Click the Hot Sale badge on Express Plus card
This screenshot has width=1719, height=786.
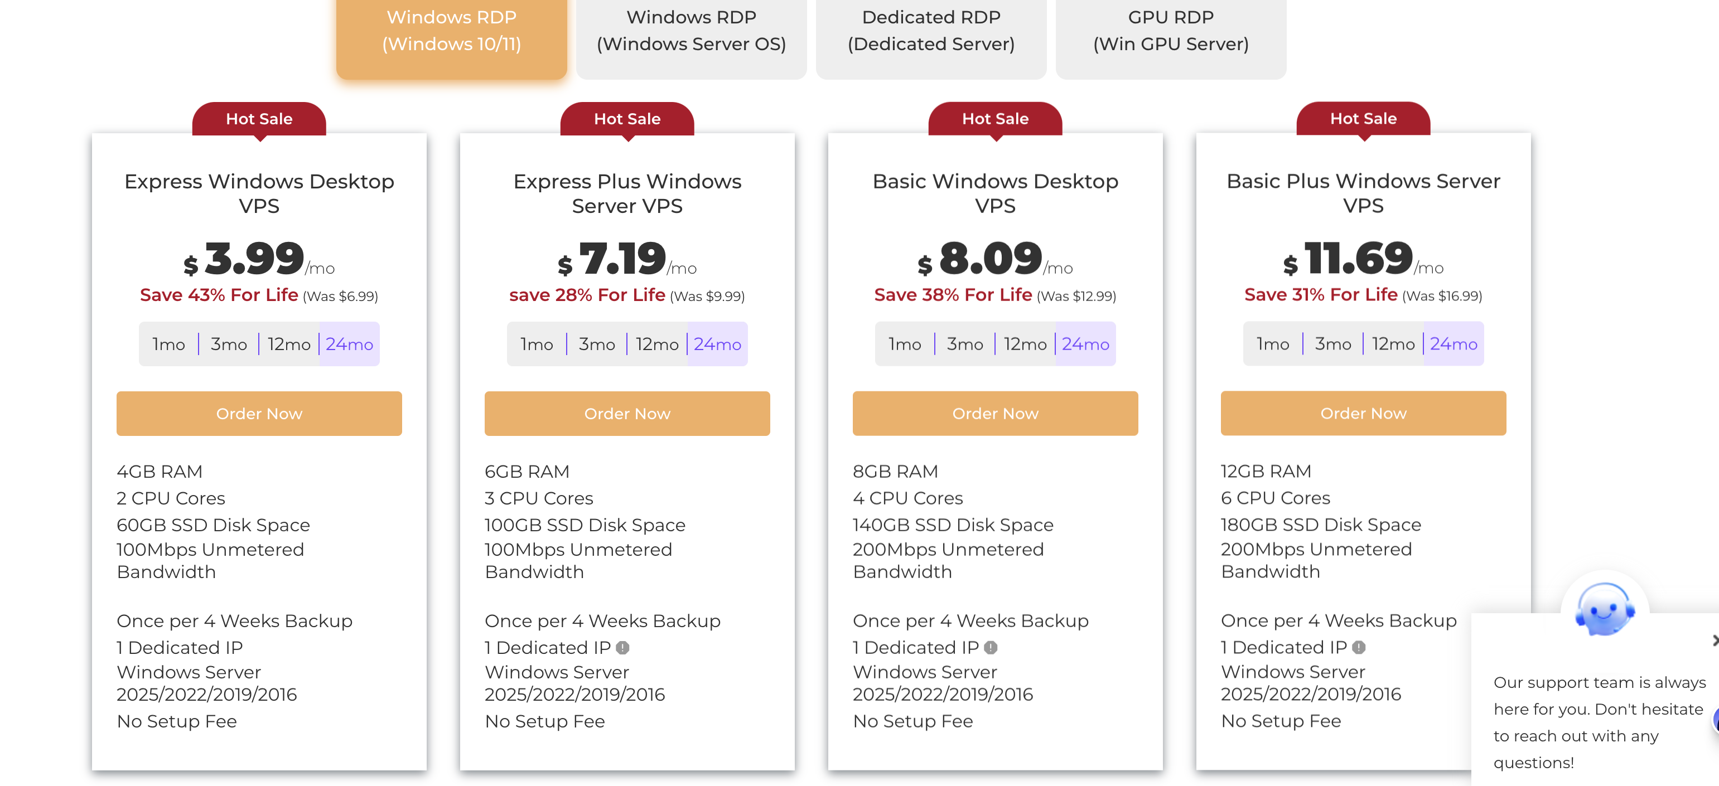tap(627, 119)
